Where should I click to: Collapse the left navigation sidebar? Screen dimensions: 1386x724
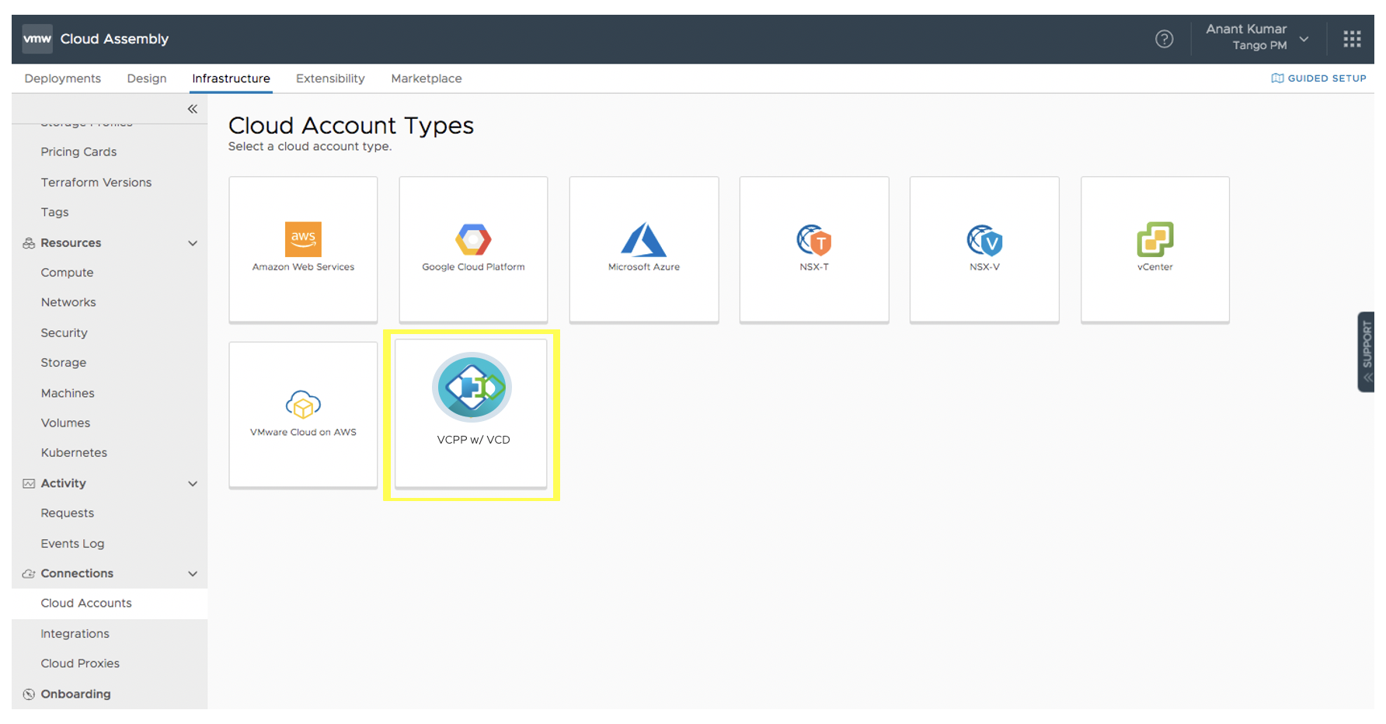click(x=193, y=110)
